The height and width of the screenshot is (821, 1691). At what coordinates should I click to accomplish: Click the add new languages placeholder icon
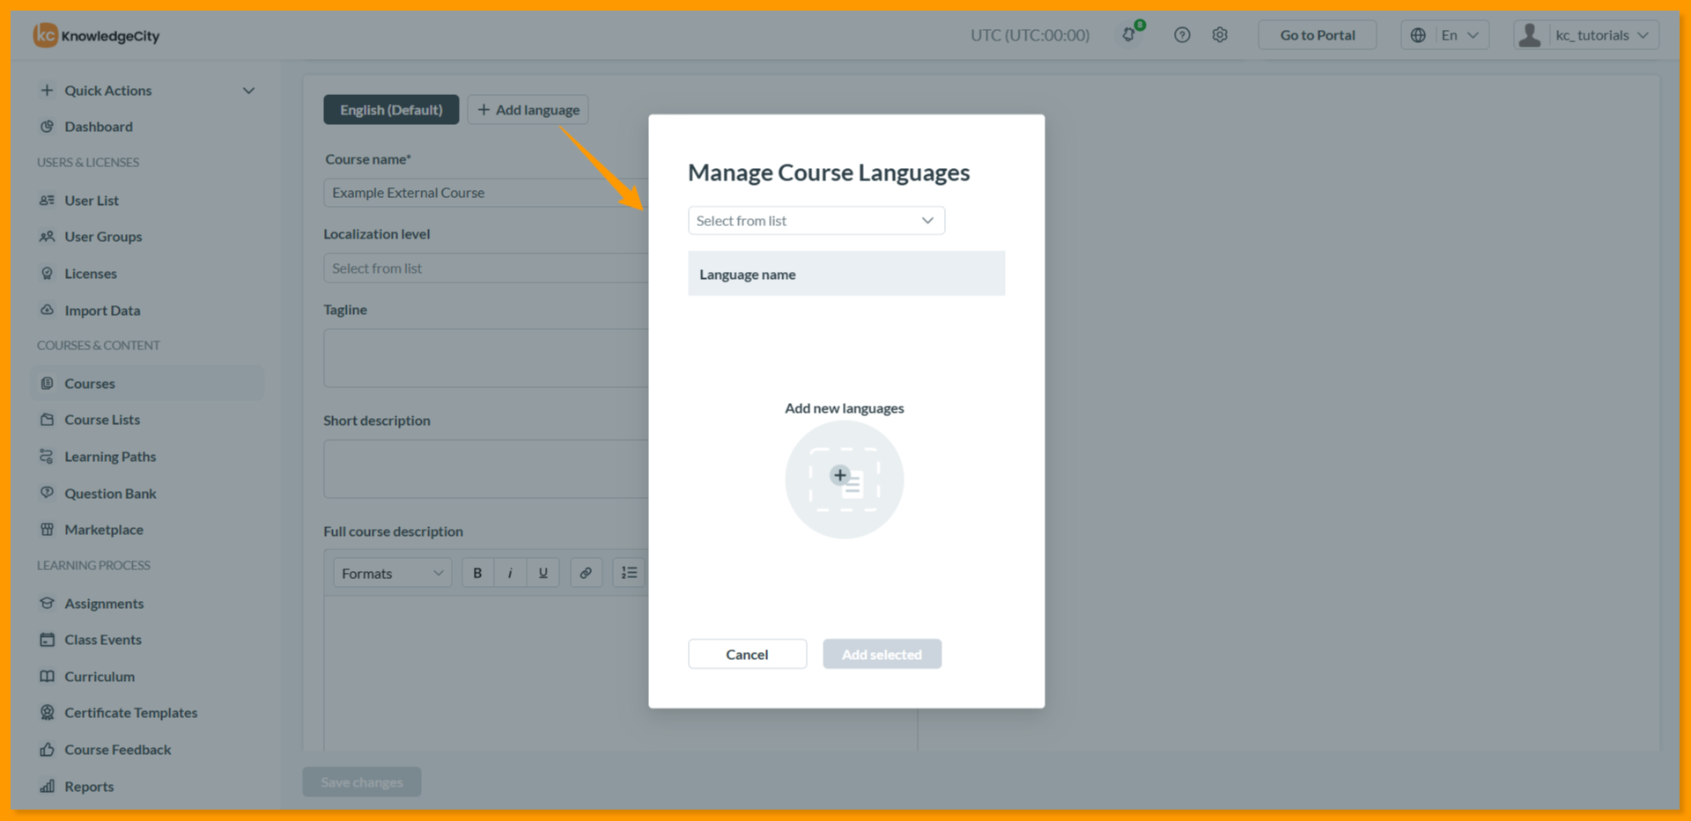(x=844, y=480)
